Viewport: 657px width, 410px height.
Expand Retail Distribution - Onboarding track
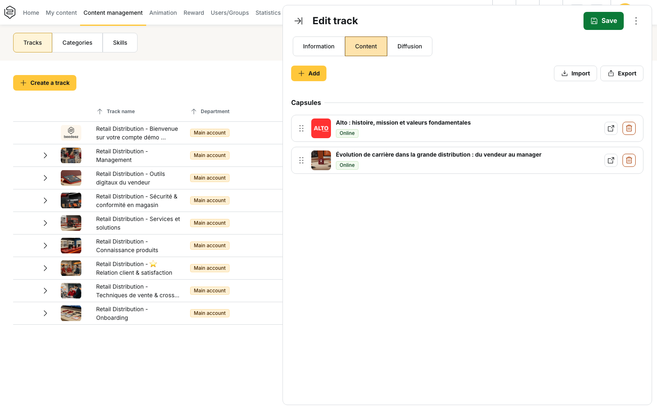(45, 313)
